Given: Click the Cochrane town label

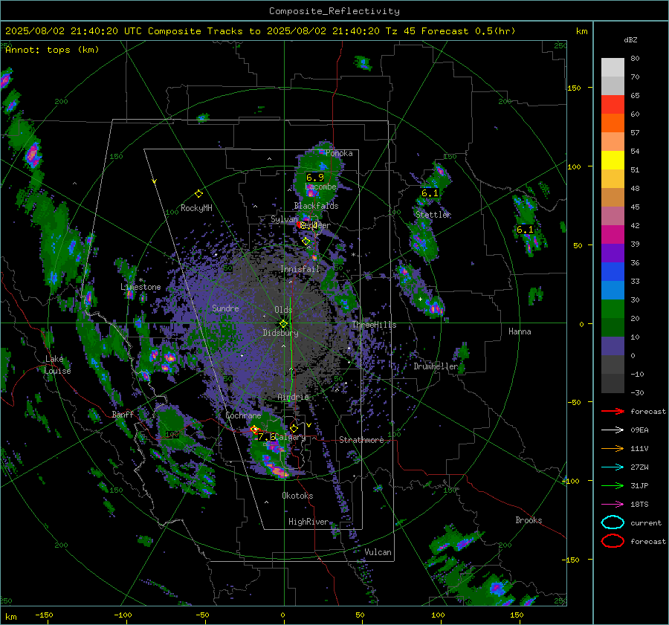Looking at the screenshot, I should 243,415.
